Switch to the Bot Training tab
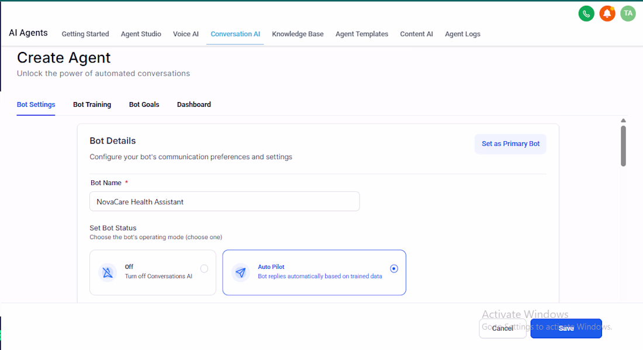 (92, 104)
